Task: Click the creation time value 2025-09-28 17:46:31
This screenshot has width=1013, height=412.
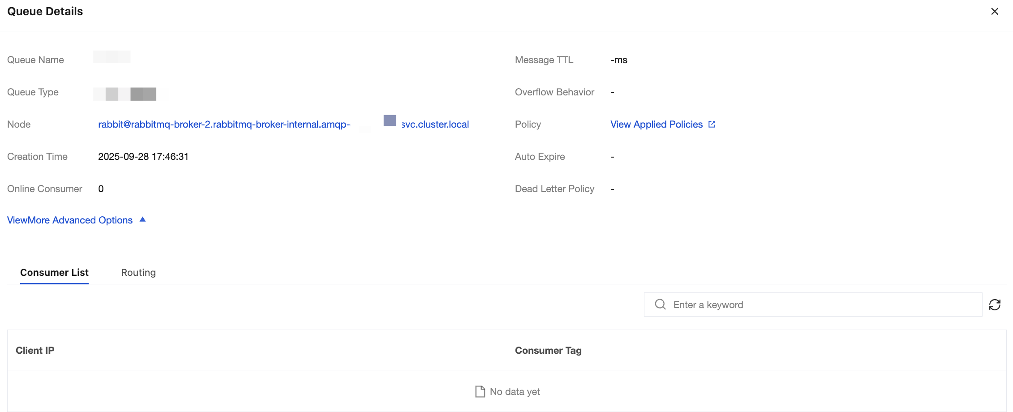Action: pos(143,157)
